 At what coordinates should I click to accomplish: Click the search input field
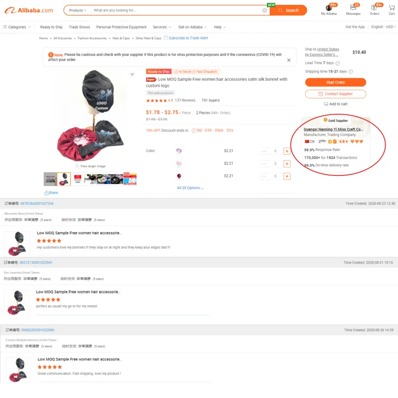coord(176,11)
